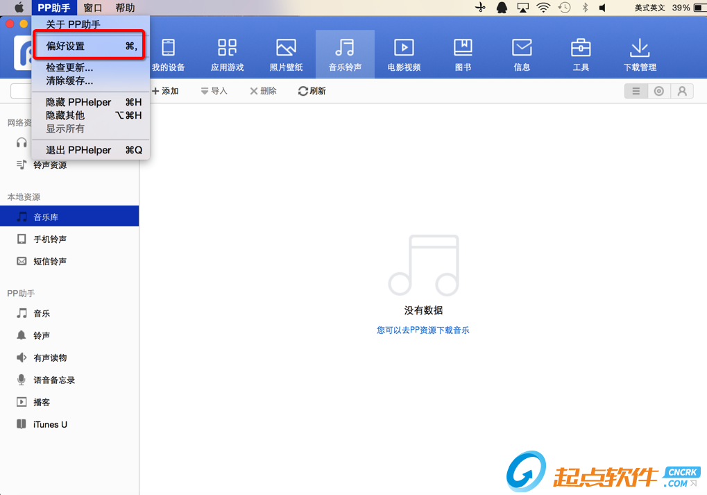The width and height of the screenshot is (707, 495).
Task: Select 播客 podcasts in sidebar
Action: tap(69, 402)
